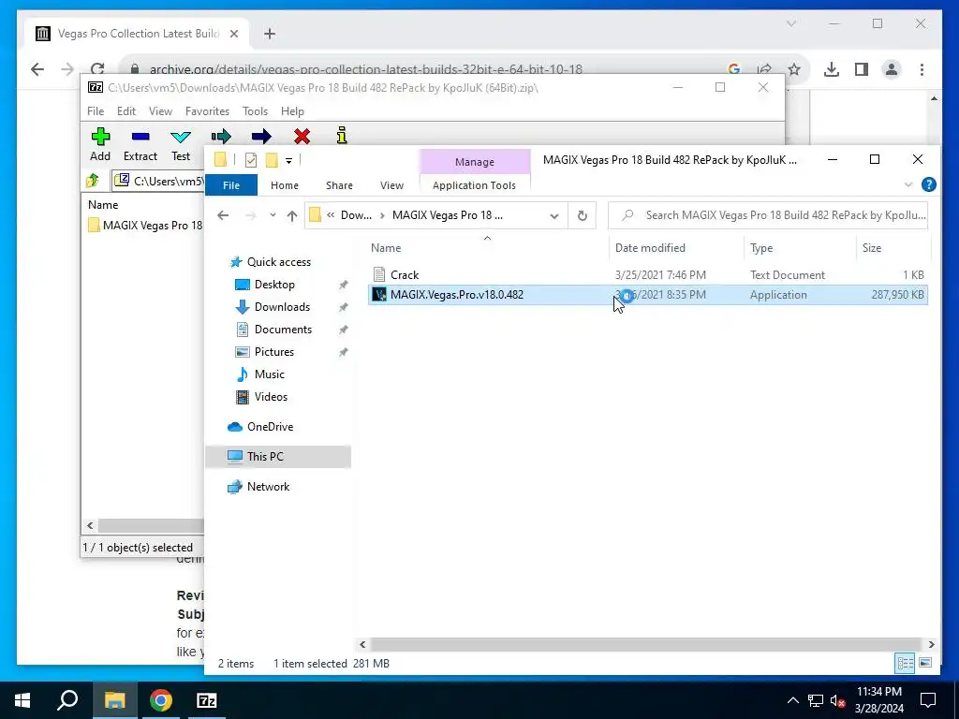Select MAGIX Vegas Pro 18 folder in 7-Zip

(x=145, y=225)
